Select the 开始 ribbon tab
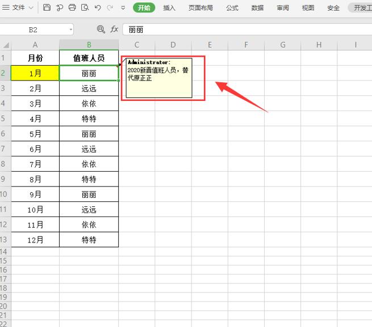The image size is (372, 327). tap(144, 8)
